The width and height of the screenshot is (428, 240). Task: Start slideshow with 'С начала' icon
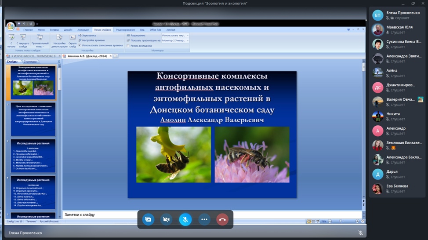[x=11, y=41]
